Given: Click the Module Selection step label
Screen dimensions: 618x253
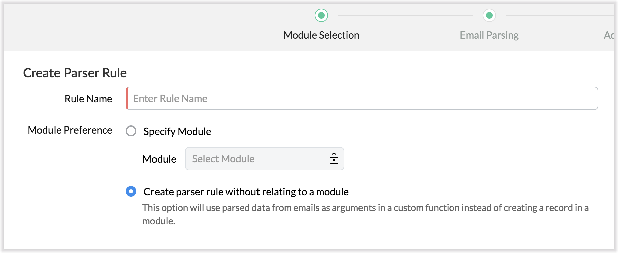Looking at the screenshot, I should point(321,35).
